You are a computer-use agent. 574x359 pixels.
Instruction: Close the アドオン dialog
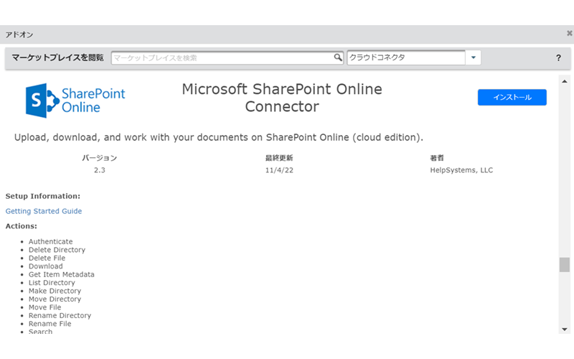pyautogui.click(x=570, y=33)
